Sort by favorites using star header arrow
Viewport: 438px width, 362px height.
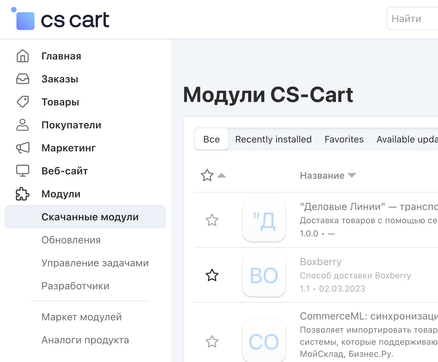pyautogui.click(x=221, y=176)
